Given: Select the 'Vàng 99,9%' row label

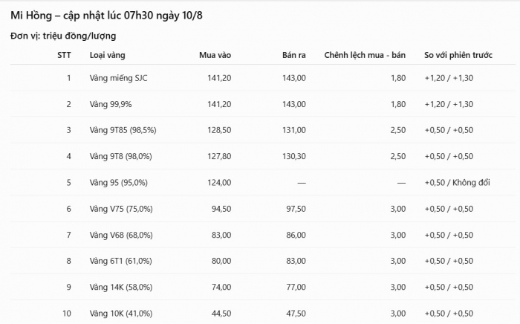Looking at the screenshot, I should (x=111, y=104).
